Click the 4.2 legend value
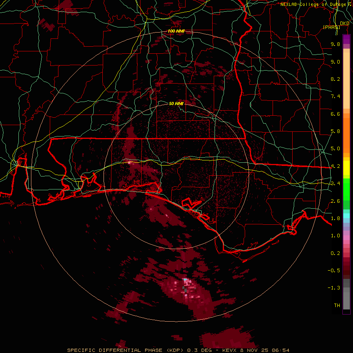The height and width of the screenshot is (353, 353). coord(335,166)
